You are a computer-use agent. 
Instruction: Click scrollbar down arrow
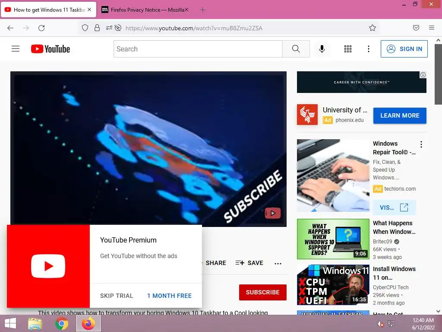click(438, 311)
